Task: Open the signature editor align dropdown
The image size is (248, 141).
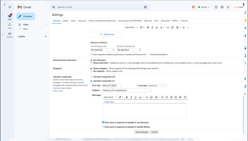Action: (178, 28)
